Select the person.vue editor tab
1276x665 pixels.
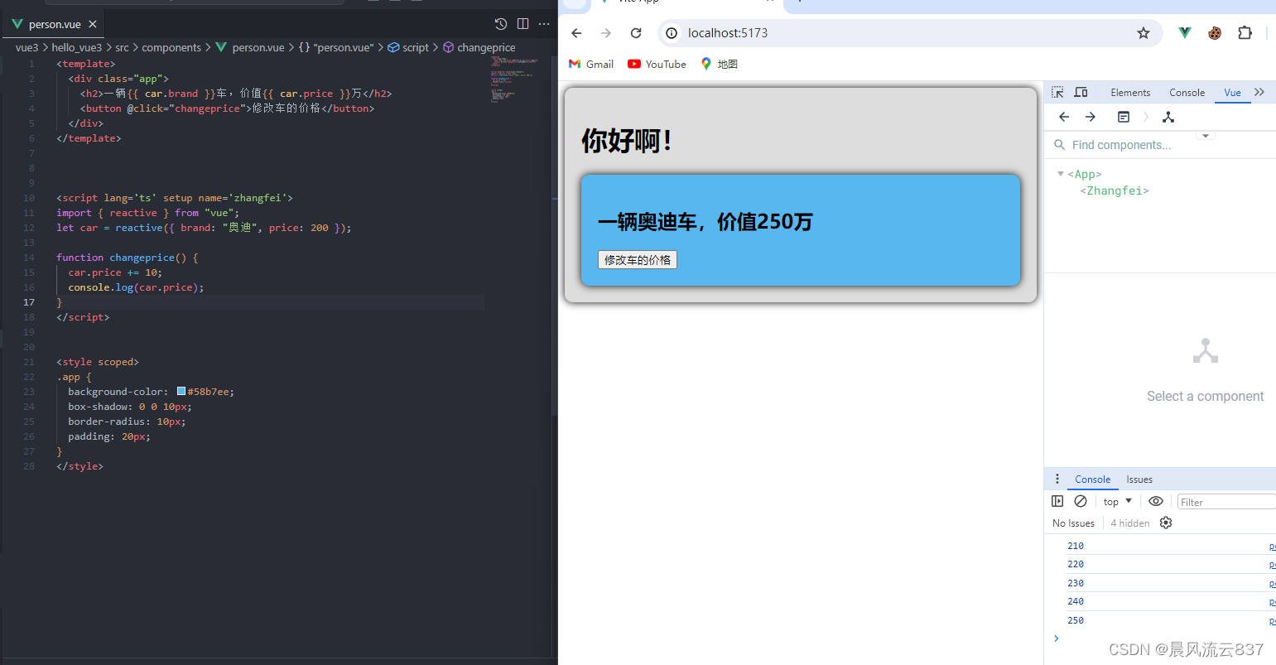tap(54, 24)
